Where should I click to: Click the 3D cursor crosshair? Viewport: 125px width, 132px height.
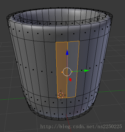point(61,95)
